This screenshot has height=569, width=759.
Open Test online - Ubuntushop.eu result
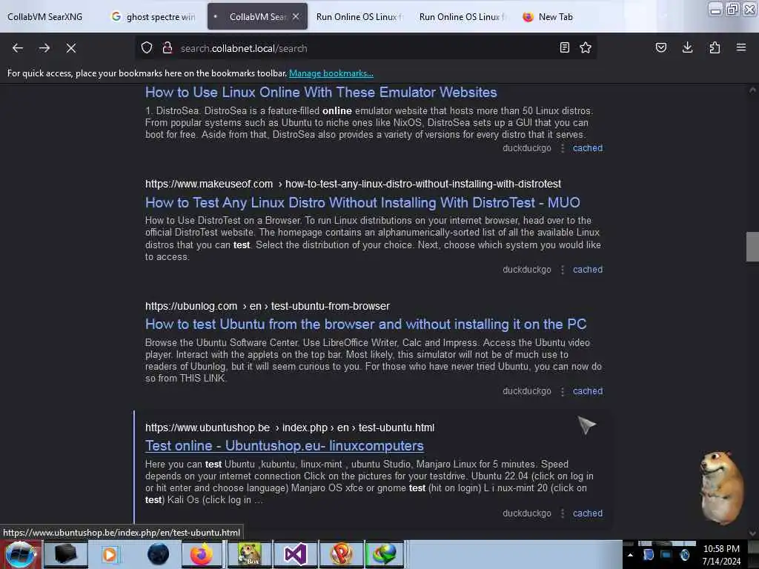285,445
